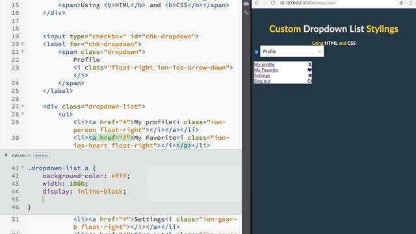Click the Sing out link
This screenshot has width=416, height=234.
tap(262, 81)
